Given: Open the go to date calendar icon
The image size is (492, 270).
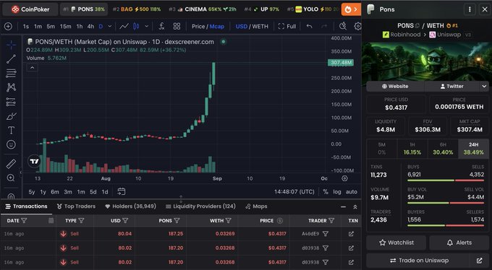Looking at the screenshot, I should pyautogui.click(x=122, y=191).
